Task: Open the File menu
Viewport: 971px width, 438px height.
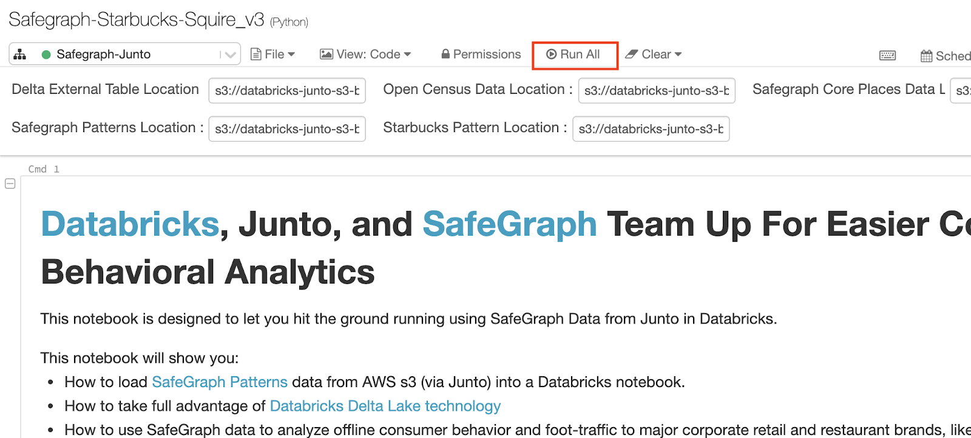Action: coord(274,55)
